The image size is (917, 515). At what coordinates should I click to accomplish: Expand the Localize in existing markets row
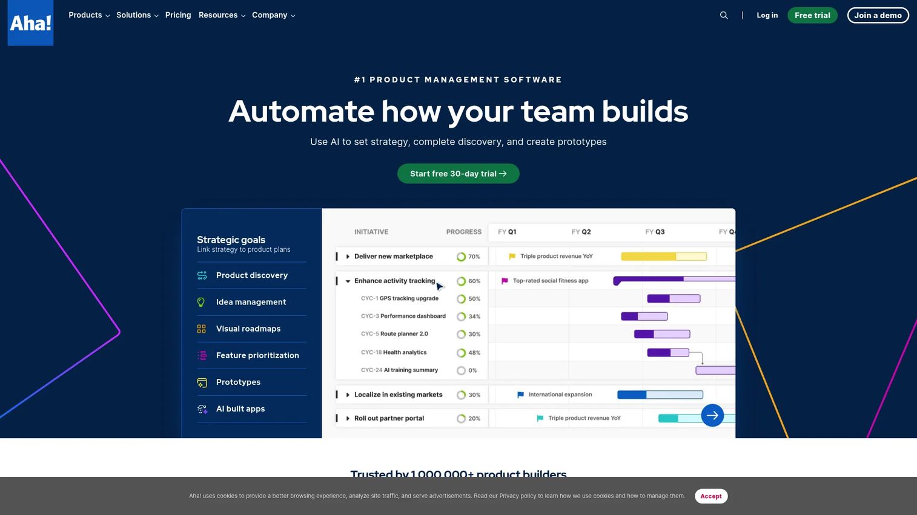(348, 395)
